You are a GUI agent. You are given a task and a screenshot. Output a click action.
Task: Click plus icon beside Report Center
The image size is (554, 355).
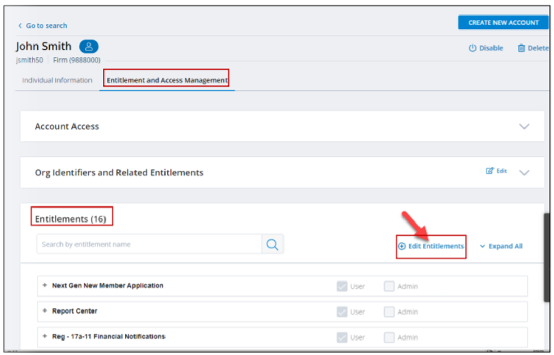click(x=45, y=311)
